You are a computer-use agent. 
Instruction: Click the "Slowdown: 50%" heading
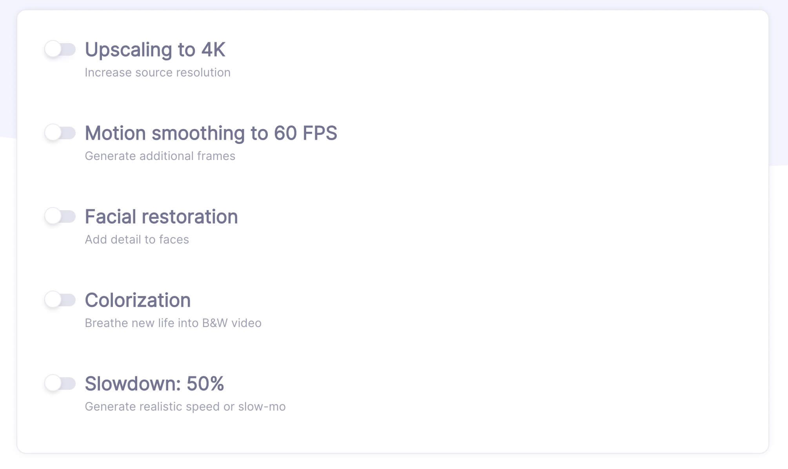154,384
